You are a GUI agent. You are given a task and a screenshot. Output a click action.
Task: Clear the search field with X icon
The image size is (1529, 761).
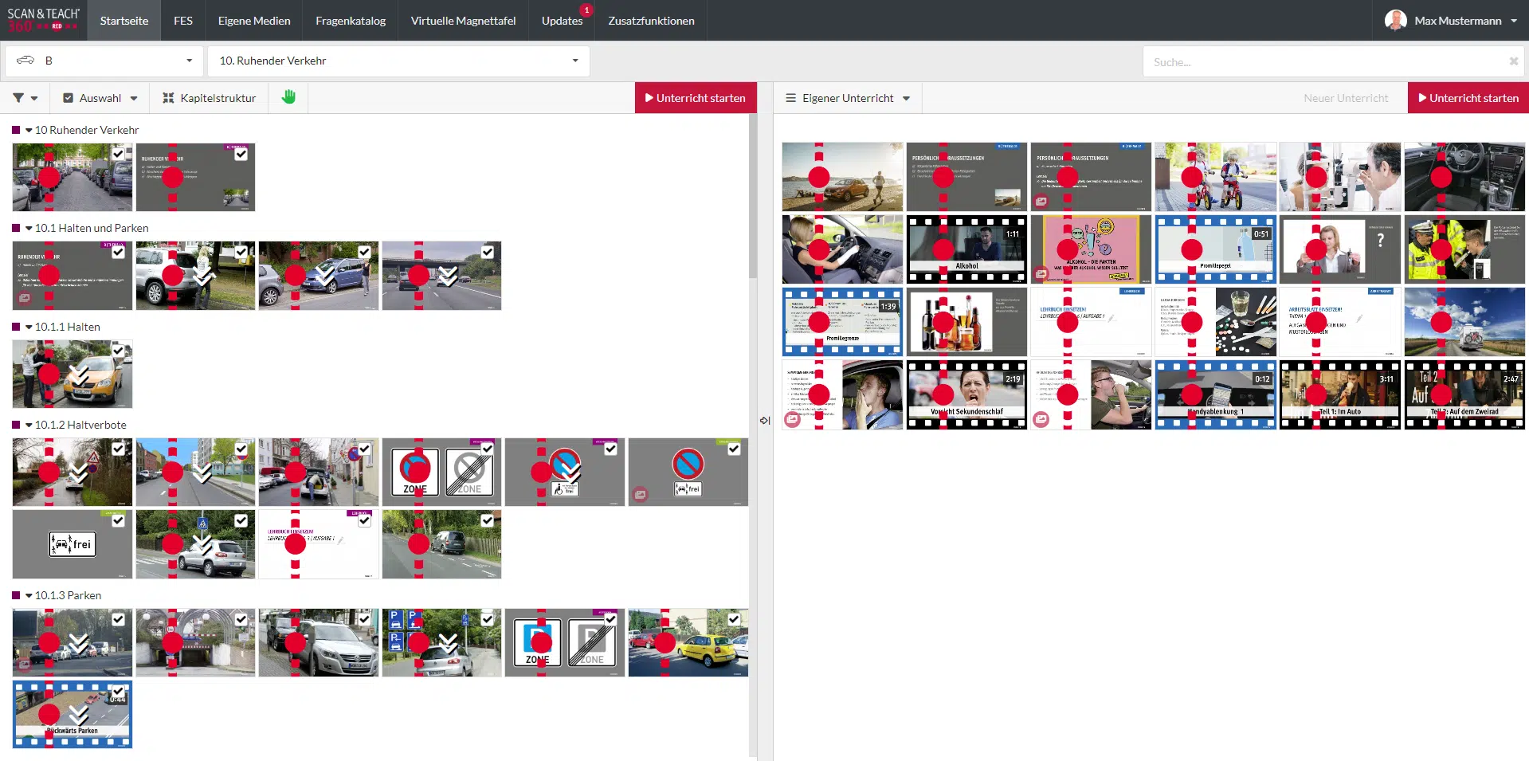[x=1513, y=61]
